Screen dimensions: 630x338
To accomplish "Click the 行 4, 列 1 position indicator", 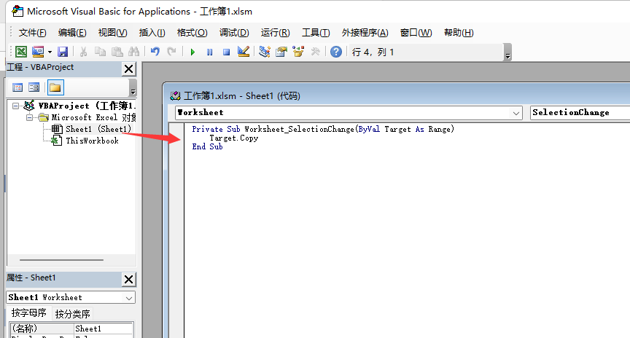I will [373, 52].
